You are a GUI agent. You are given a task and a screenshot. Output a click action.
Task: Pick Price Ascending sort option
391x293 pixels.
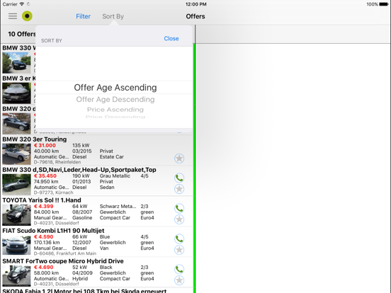tap(115, 110)
